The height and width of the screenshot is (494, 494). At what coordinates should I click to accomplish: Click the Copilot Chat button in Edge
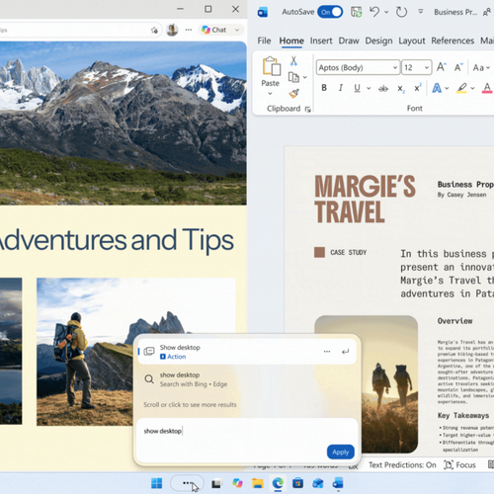(214, 30)
